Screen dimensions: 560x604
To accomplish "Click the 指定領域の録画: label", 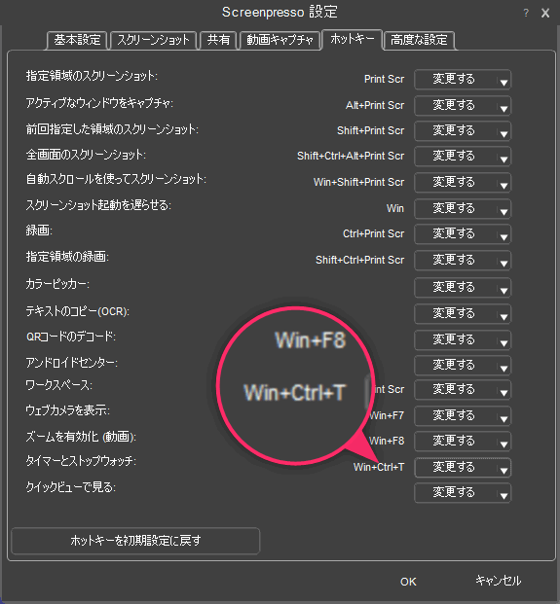I will 67,257.
